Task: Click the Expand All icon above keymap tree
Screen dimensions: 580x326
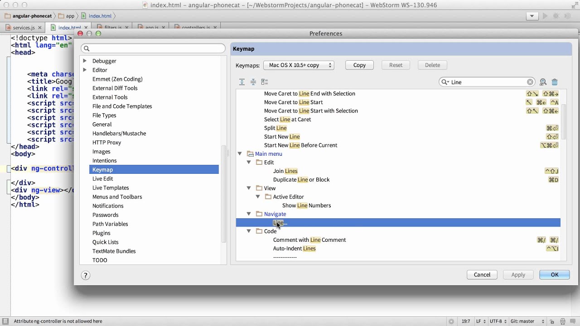Action: (x=242, y=82)
